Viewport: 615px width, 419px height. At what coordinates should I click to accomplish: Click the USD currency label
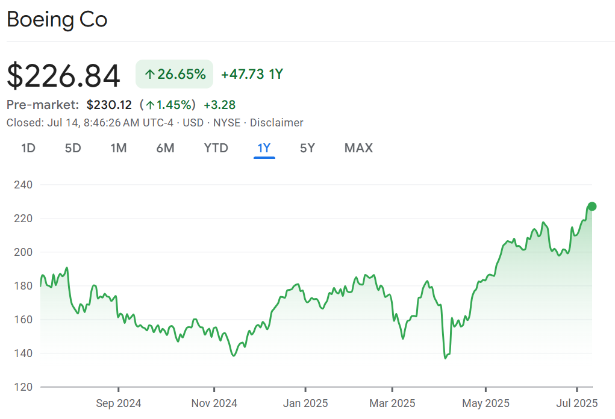(x=193, y=123)
